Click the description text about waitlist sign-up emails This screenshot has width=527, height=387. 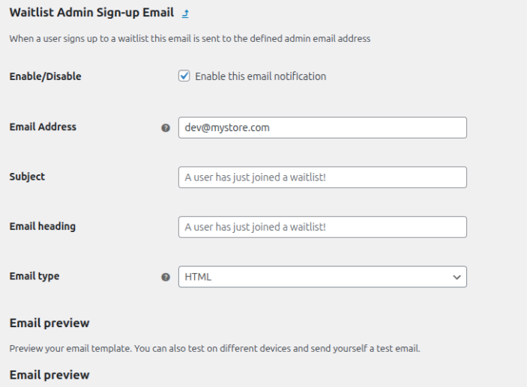click(x=190, y=39)
